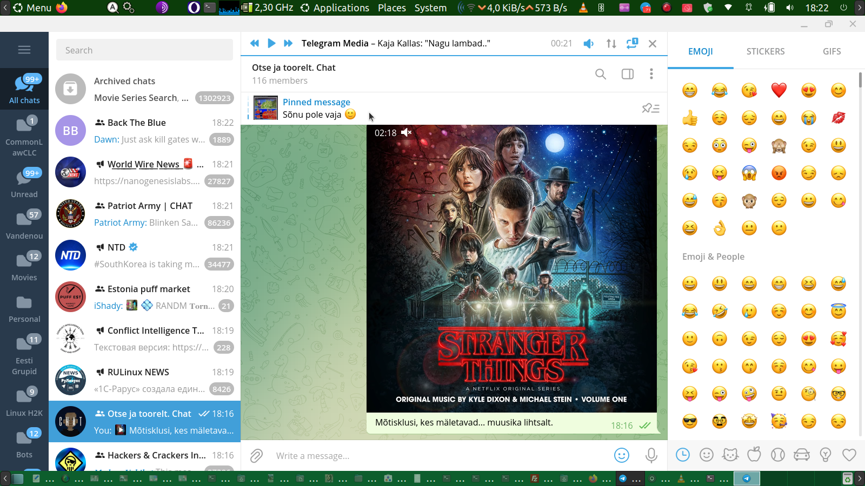Open the Back The Blue chat
The height and width of the screenshot is (486, 865).
[144, 131]
